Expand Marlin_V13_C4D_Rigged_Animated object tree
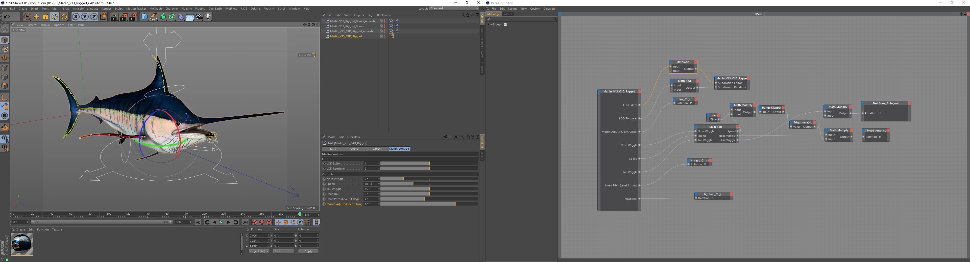Viewport: 970px width, 262px height. pyautogui.click(x=323, y=31)
